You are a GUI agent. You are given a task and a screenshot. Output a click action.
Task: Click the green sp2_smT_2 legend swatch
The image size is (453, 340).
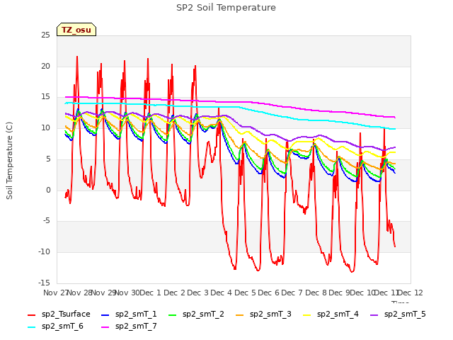tap(173, 315)
